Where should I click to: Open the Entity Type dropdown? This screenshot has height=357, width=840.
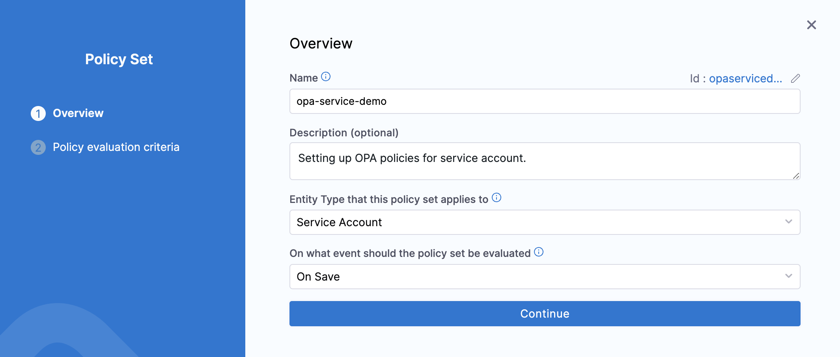pos(544,222)
